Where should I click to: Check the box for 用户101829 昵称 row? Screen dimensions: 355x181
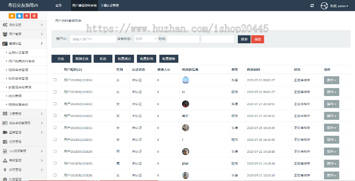tap(55, 163)
